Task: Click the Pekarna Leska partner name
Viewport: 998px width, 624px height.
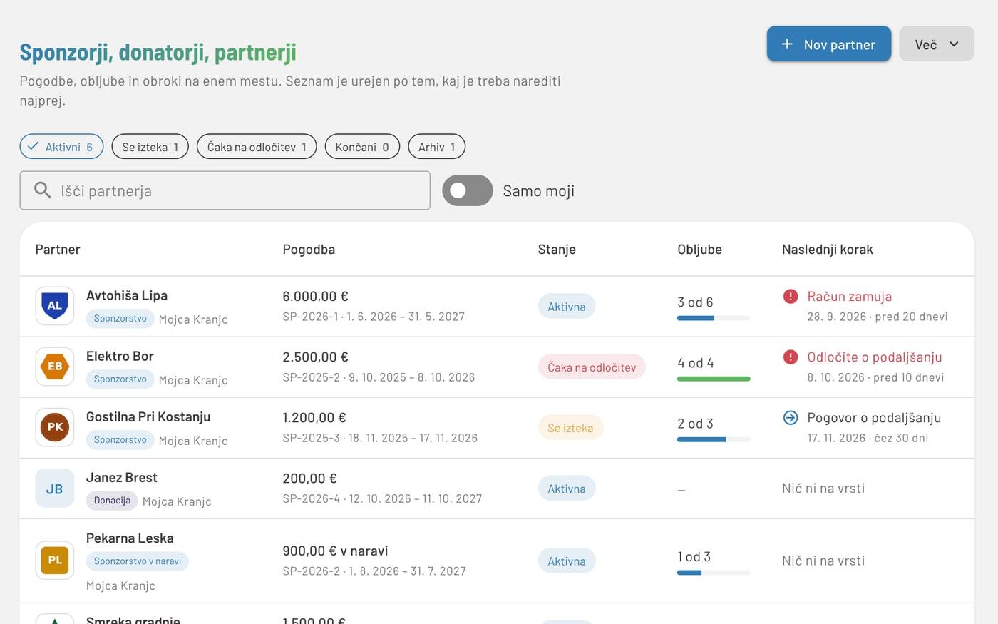Action: pyautogui.click(x=130, y=538)
